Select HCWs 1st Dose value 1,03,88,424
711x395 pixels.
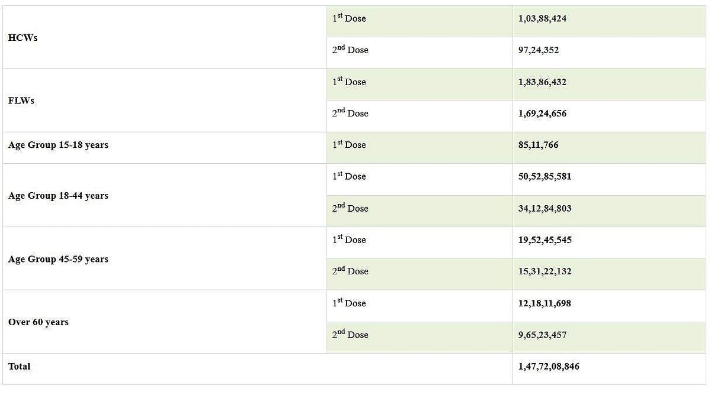point(542,19)
